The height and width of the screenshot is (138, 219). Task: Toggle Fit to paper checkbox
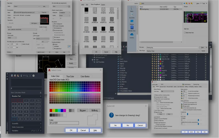(x=34, y=36)
